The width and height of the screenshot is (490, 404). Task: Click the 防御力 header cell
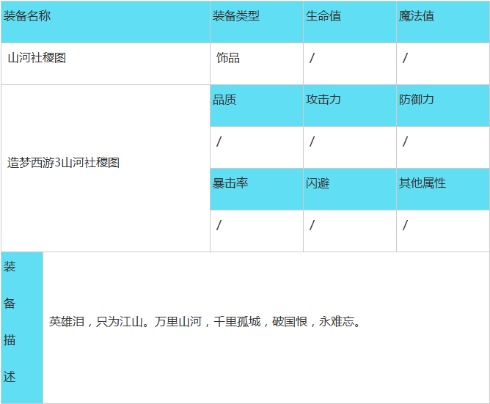coord(443,106)
